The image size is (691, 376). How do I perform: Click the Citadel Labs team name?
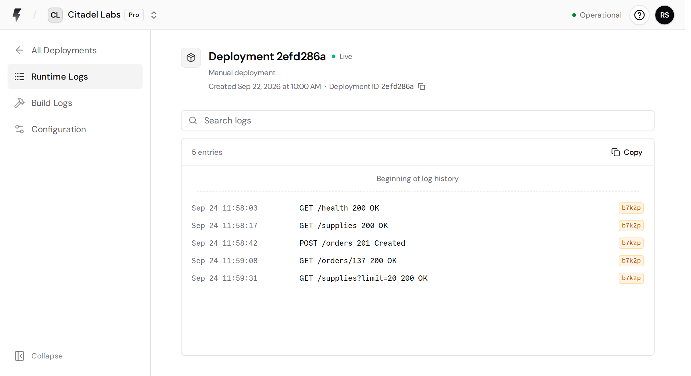point(94,15)
